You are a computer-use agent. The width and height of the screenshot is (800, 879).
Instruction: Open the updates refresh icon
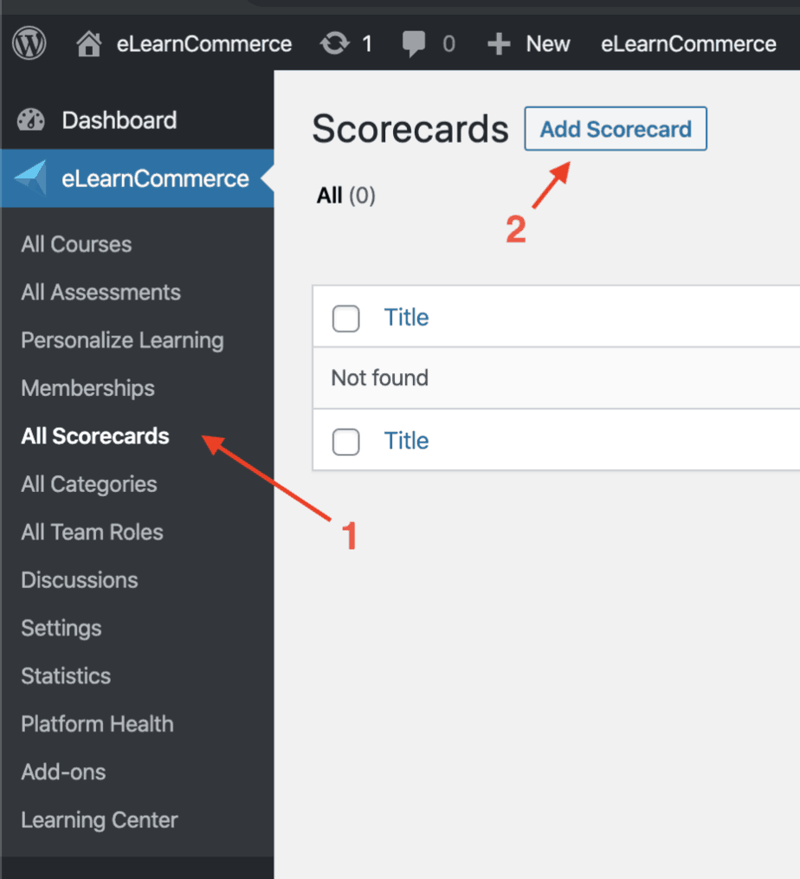pyautogui.click(x=335, y=43)
